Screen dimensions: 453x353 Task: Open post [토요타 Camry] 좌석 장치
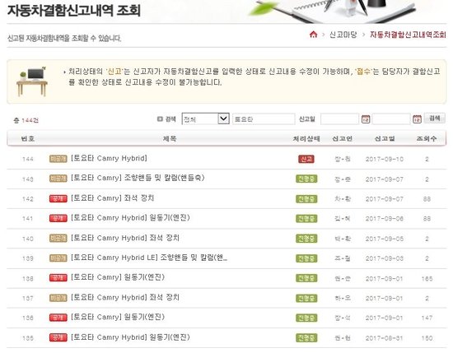pos(112,198)
